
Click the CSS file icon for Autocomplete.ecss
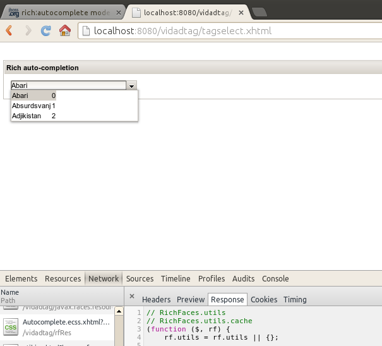11,327
